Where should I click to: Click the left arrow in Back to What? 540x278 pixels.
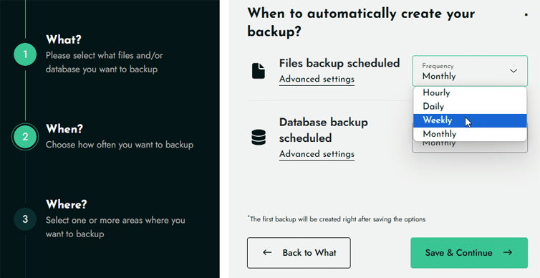coord(267,252)
